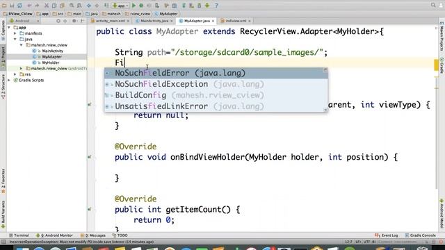
Task: Click the onBindViewHolder override gutter icon
Action: tap(90, 157)
